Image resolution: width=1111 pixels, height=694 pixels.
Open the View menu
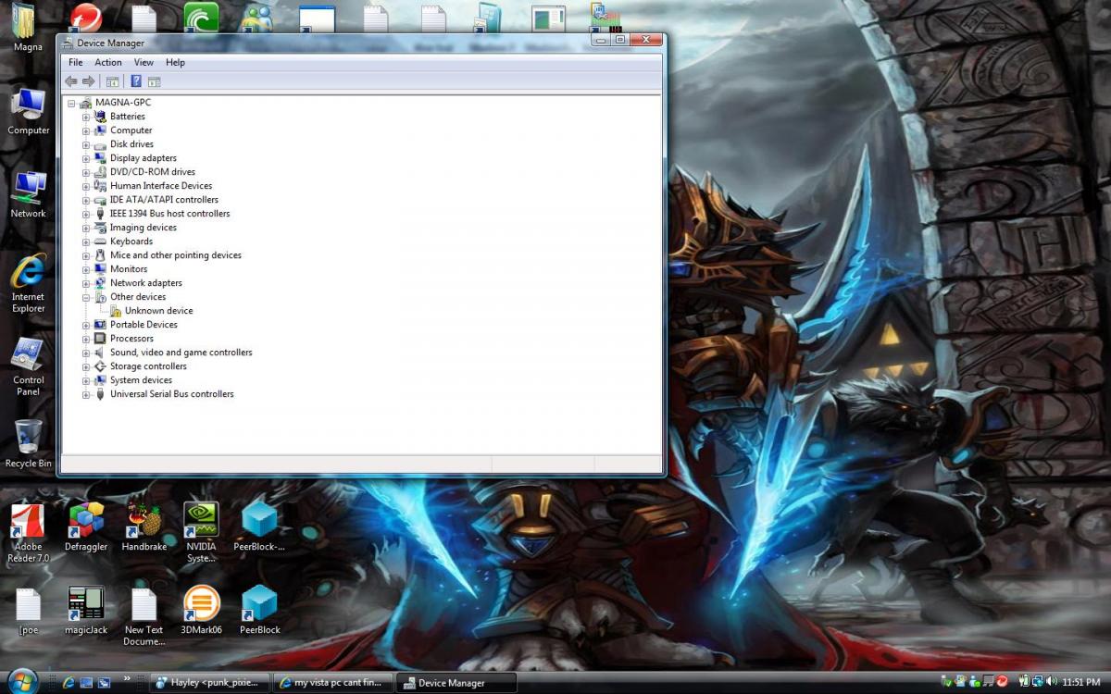pyautogui.click(x=144, y=62)
